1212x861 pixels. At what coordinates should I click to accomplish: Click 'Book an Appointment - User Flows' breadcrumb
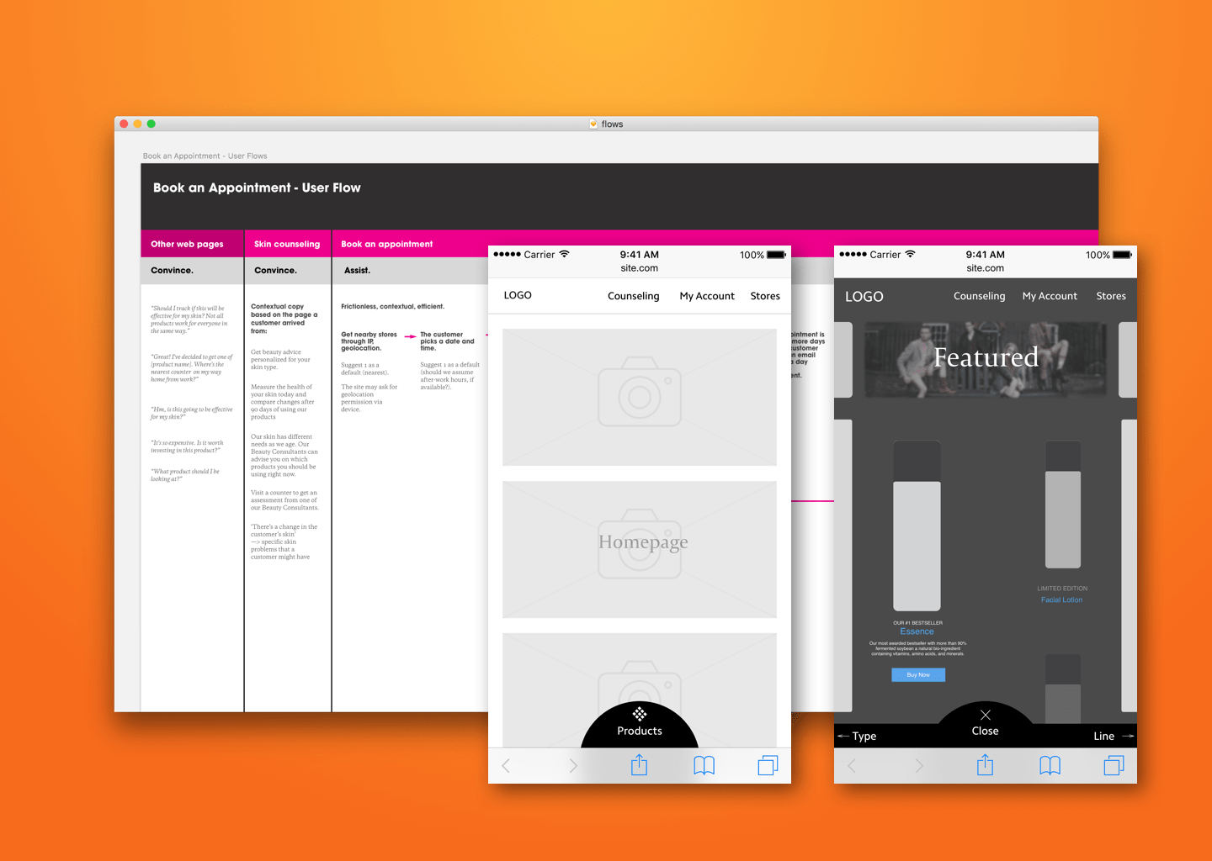coord(205,156)
